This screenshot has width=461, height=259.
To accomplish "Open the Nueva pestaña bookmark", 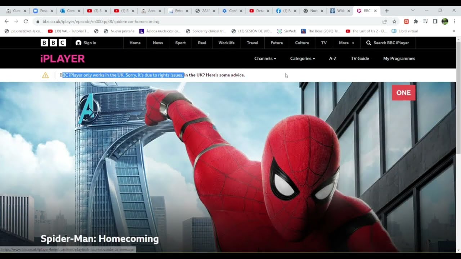I will pos(119,31).
